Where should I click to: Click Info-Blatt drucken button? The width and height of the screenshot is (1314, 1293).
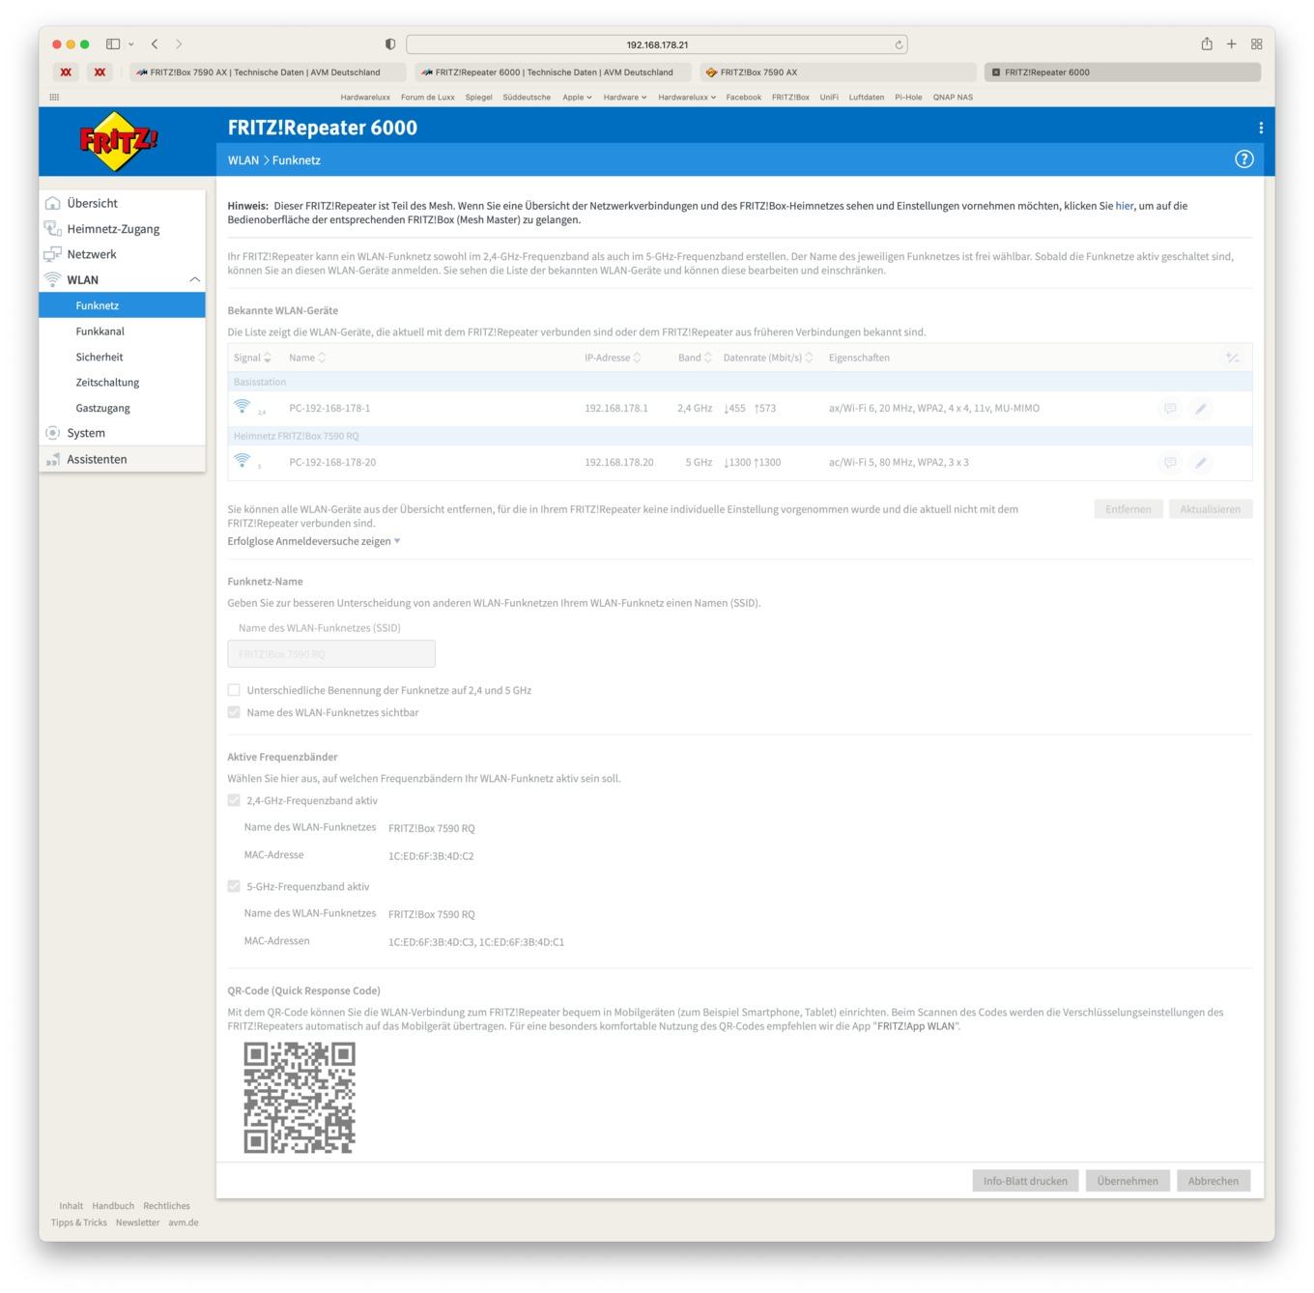1025,1181
